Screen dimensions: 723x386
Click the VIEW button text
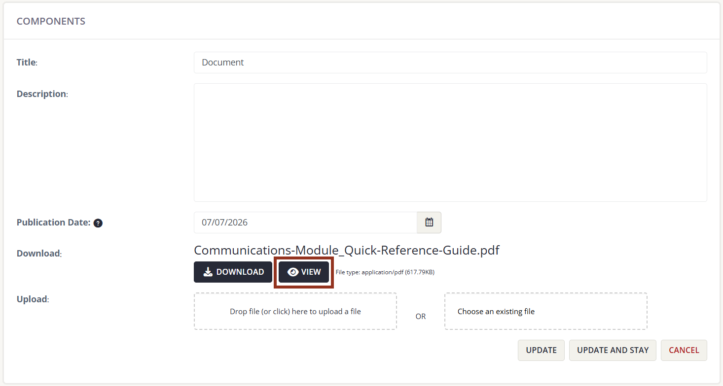pos(311,272)
